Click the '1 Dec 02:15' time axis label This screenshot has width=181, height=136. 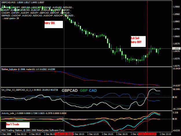(21, 134)
